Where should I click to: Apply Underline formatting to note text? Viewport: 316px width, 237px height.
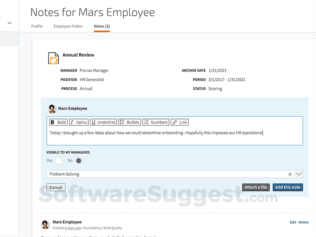pyautogui.click(x=103, y=122)
